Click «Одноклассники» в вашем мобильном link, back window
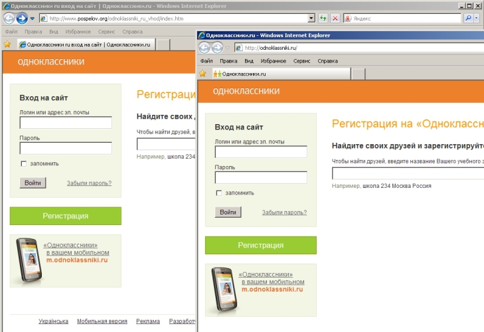This screenshot has width=484, height=332. point(76,248)
